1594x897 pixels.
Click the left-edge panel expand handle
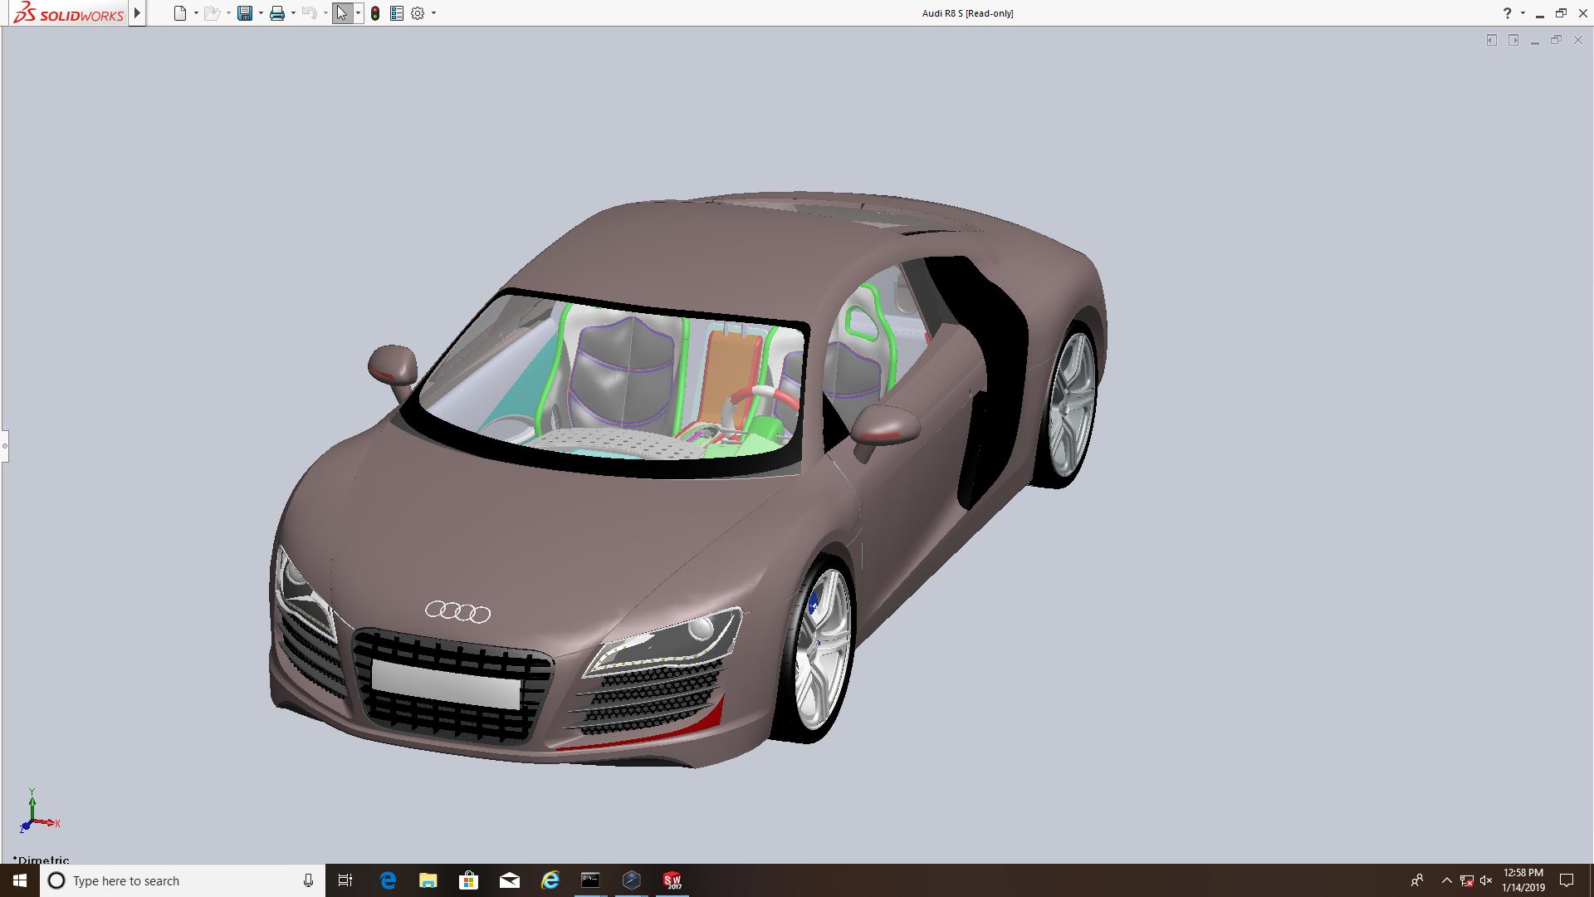pyautogui.click(x=4, y=446)
